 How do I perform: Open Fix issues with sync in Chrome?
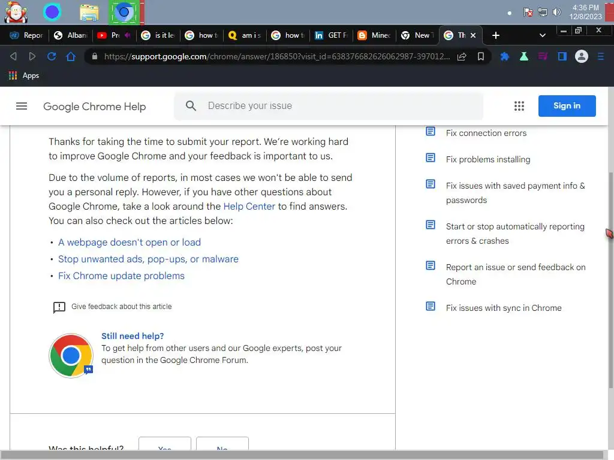pos(504,308)
